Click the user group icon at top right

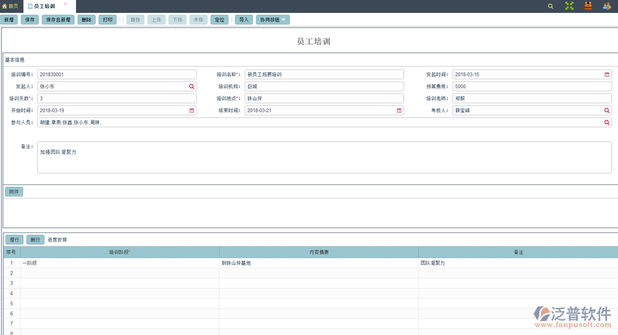(x=607, y=6)
